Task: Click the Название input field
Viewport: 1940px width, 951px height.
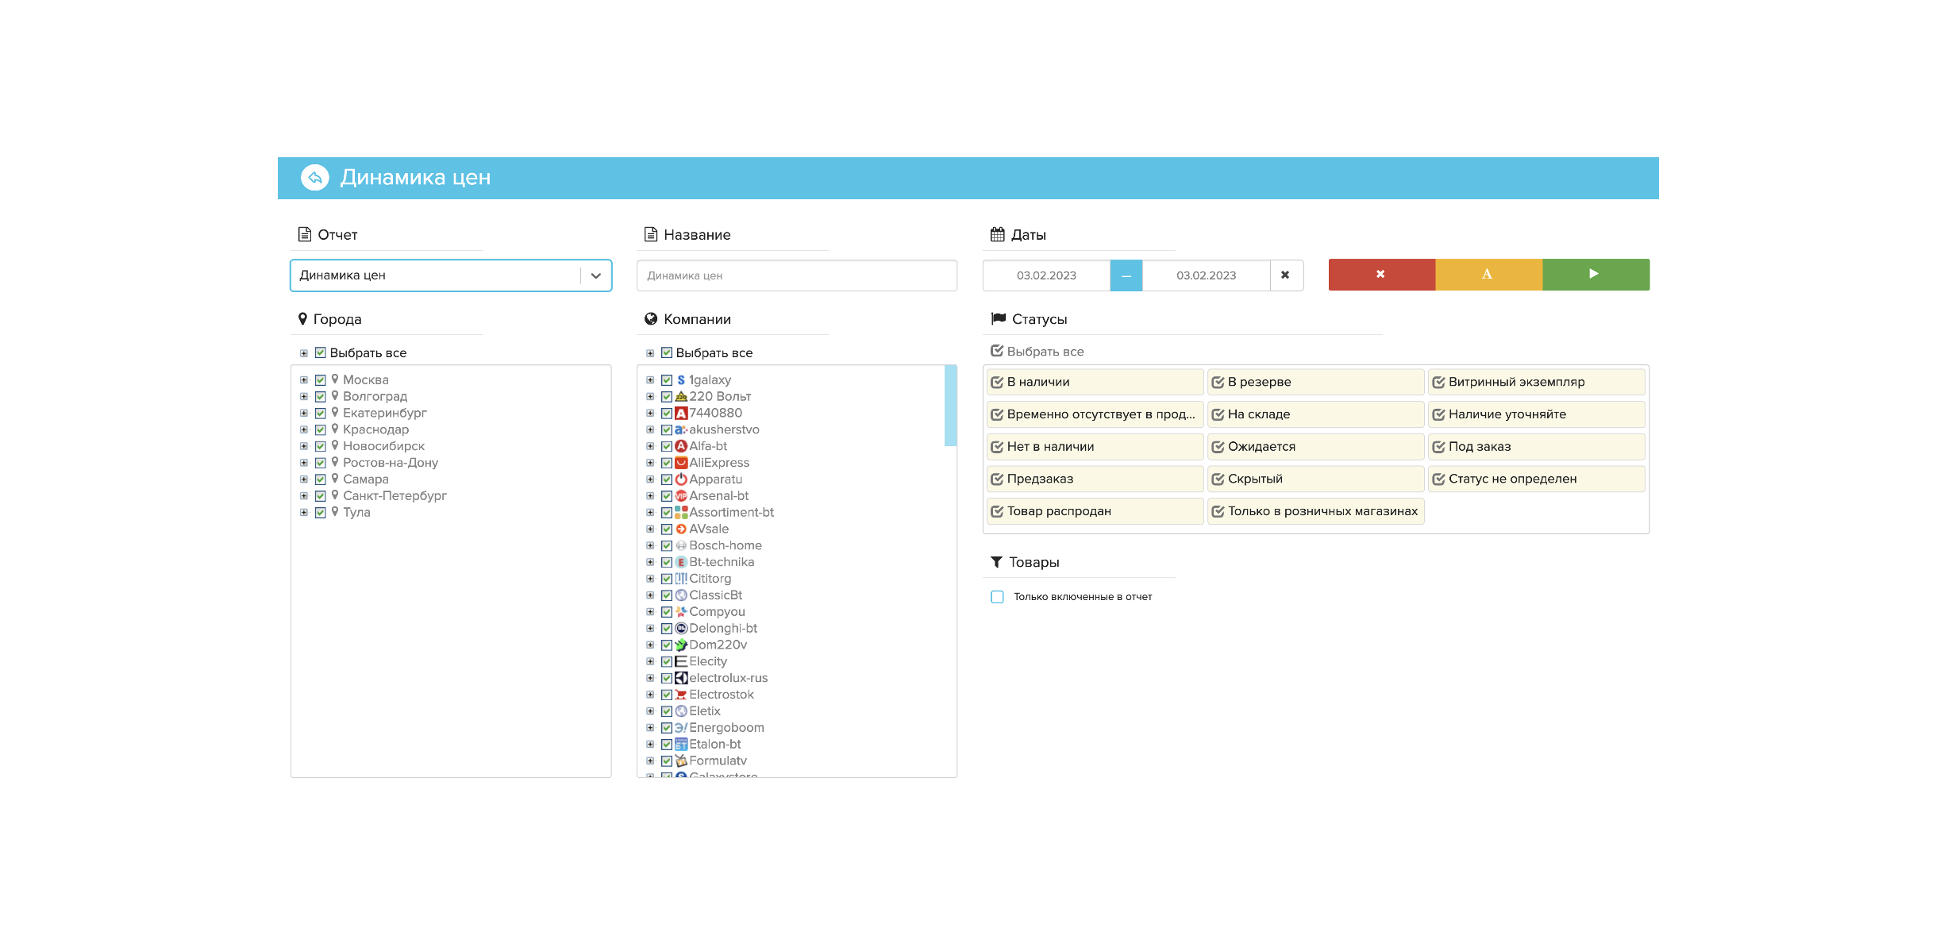Action: (797, 275)
